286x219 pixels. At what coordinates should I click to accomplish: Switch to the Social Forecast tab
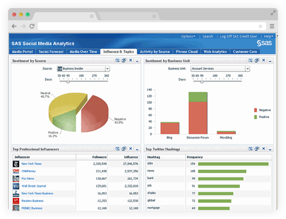tap(51, 52)
